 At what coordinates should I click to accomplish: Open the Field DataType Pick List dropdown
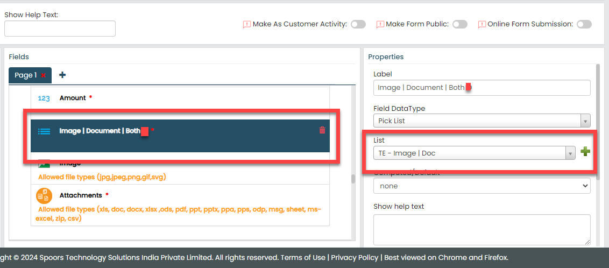point(481,121)
